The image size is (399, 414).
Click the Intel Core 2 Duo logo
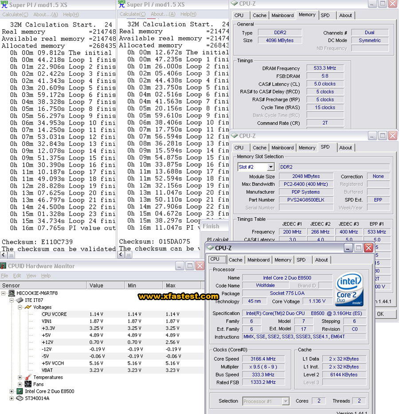pos(349,289)
